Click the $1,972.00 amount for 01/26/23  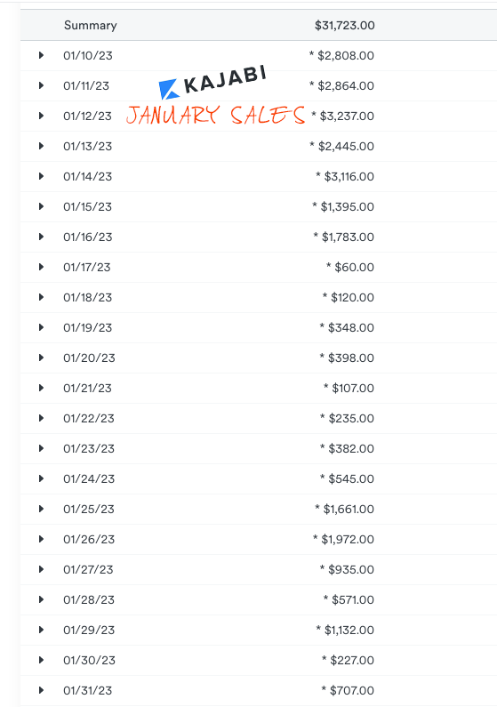click(x=348, y=539)
